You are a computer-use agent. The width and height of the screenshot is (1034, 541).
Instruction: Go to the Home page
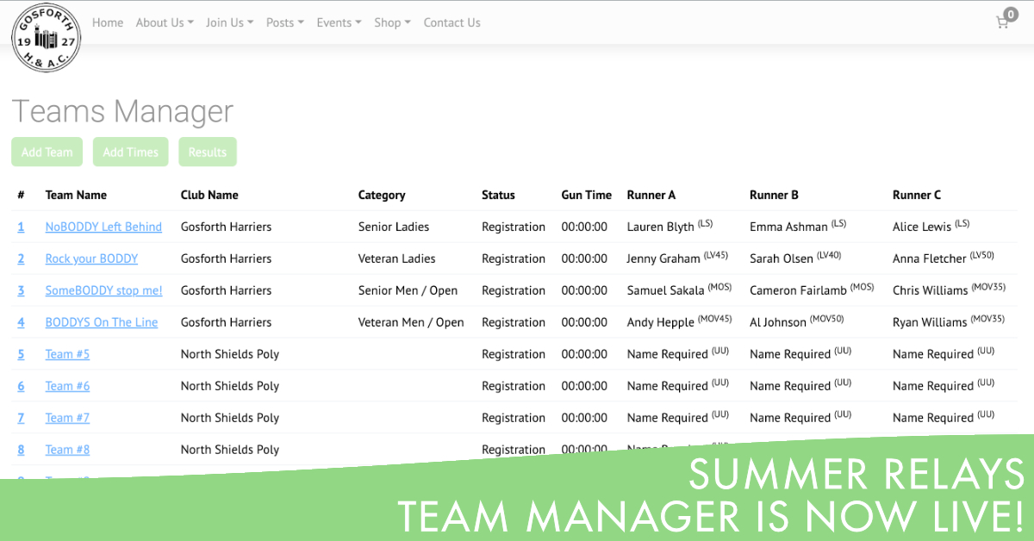tap(108, 22)
